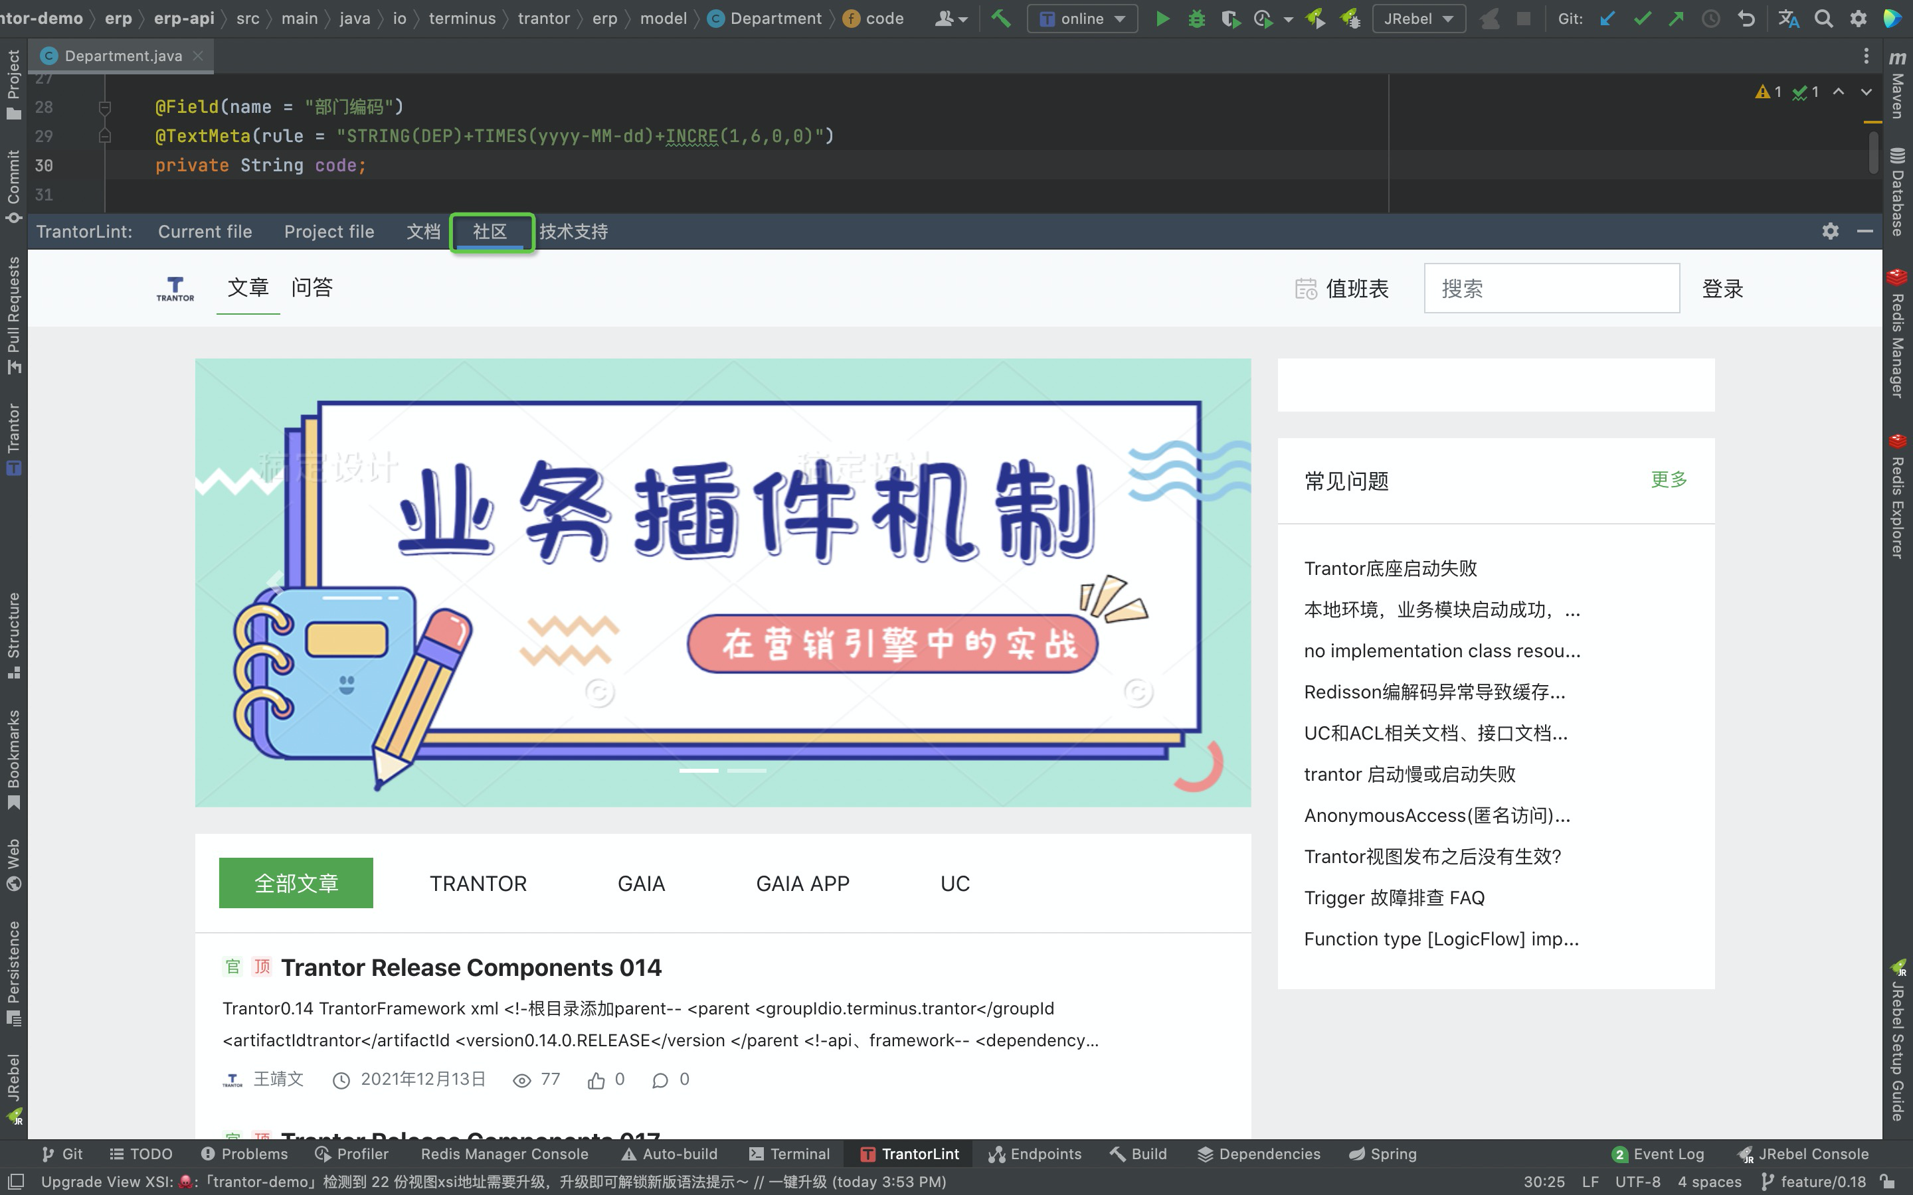1913x1195 pixels.
Task: Click the like thumbs-up on Release Components 014
Action: tap(596, 1080)
